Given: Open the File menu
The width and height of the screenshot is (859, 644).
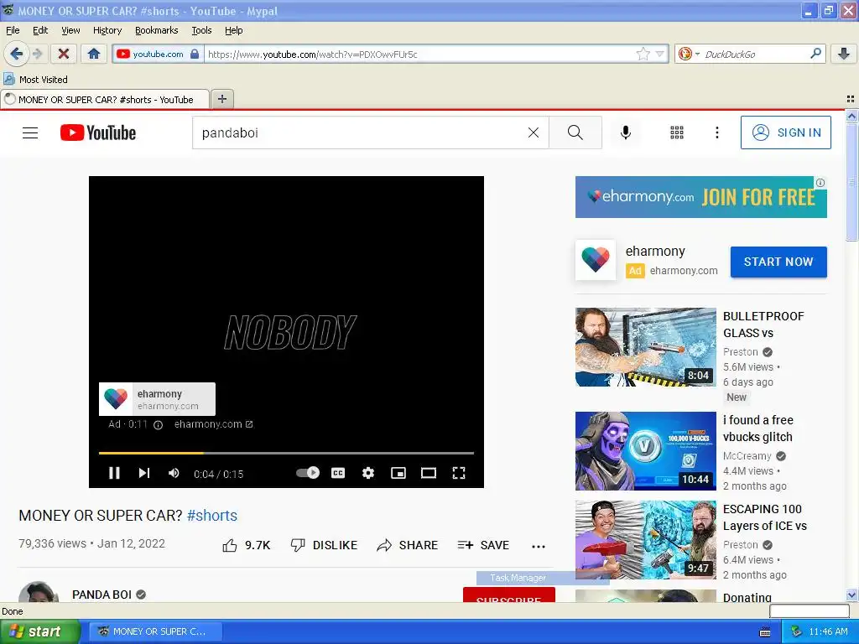Looking at the screenshot, I should click(13, 30).
